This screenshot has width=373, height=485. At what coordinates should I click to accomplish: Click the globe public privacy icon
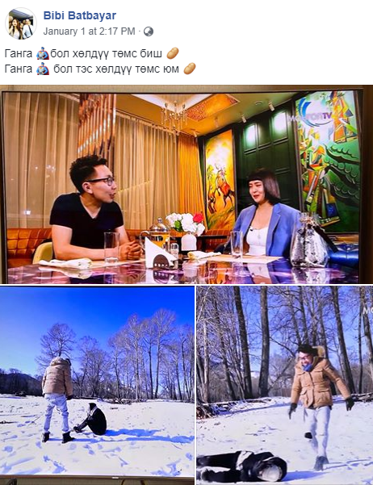coord(149,31)
